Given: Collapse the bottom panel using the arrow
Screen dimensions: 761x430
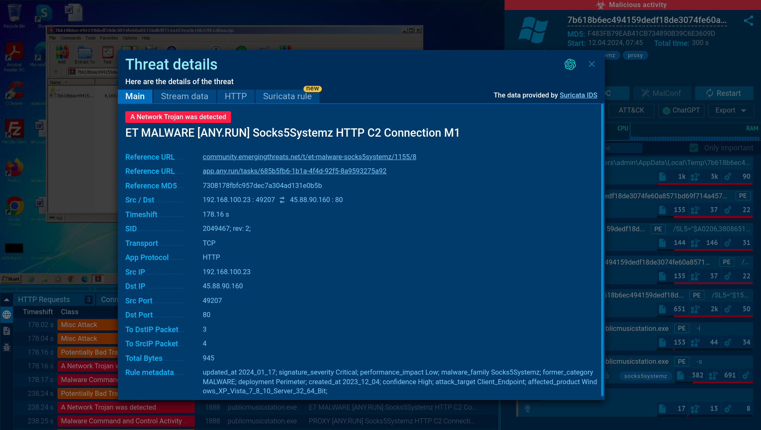Looking at the screenshot, I should point(7,300).
